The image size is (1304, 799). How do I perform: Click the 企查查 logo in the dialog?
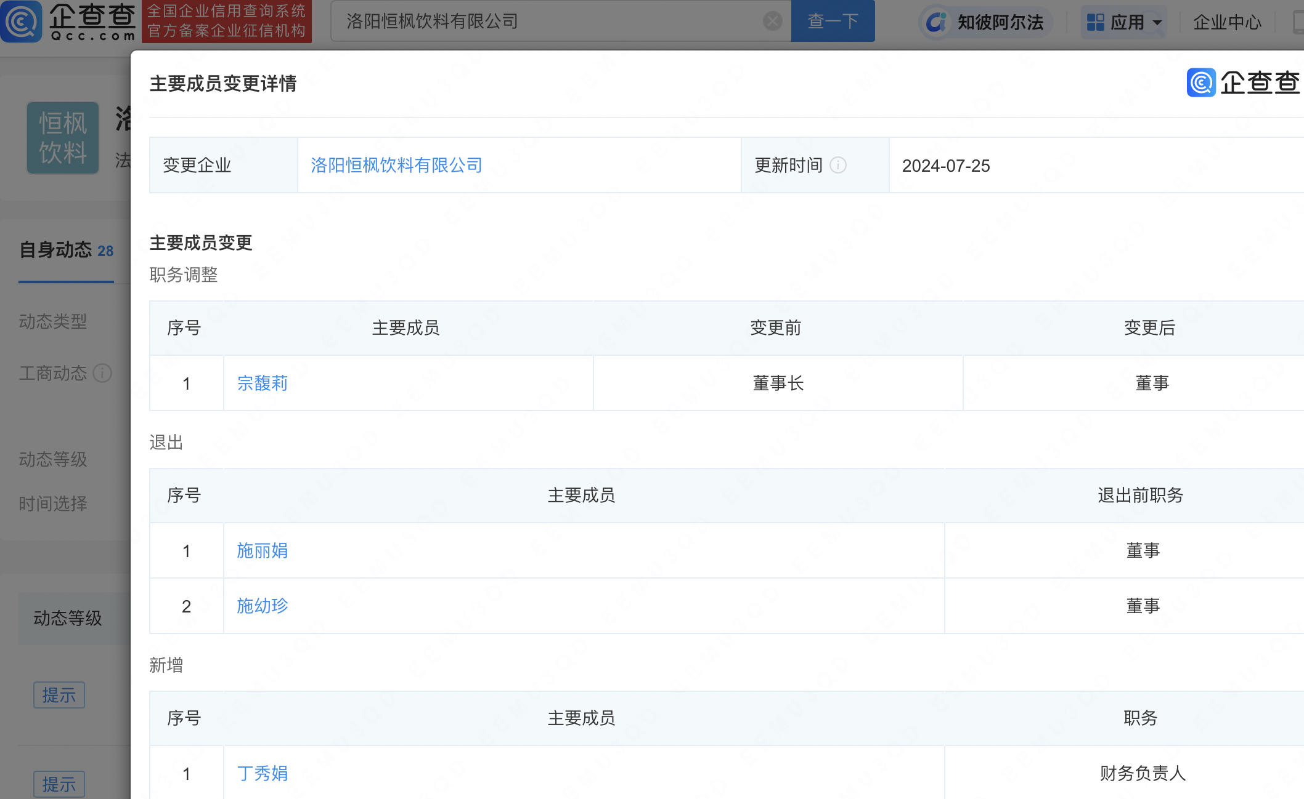(1244, 82)
